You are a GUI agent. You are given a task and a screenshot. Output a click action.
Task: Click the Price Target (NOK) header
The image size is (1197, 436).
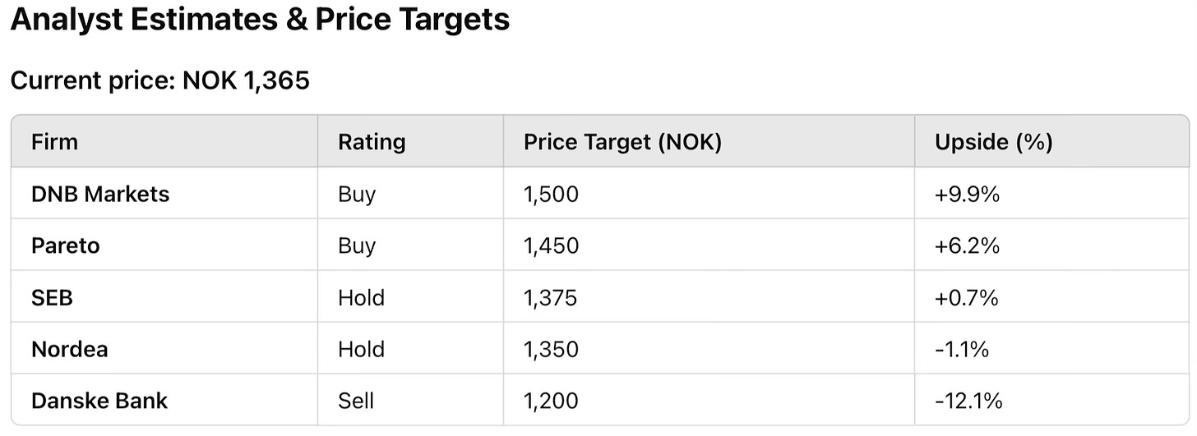(622, 142)
